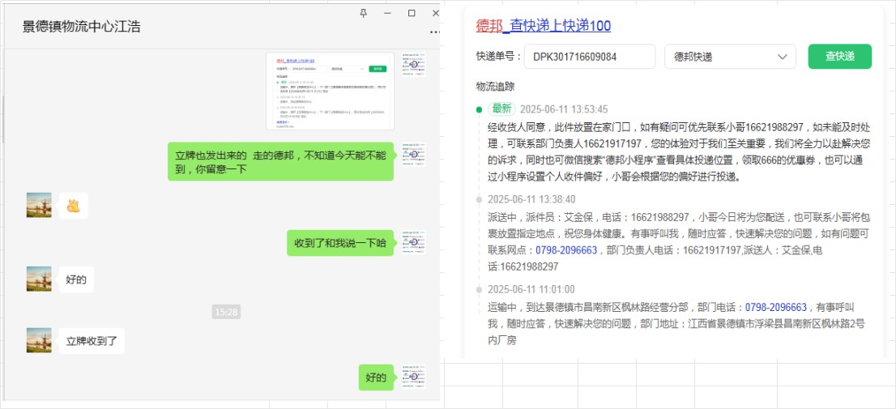Click the OK hand emoji message
896x409 pixels.
73,206
